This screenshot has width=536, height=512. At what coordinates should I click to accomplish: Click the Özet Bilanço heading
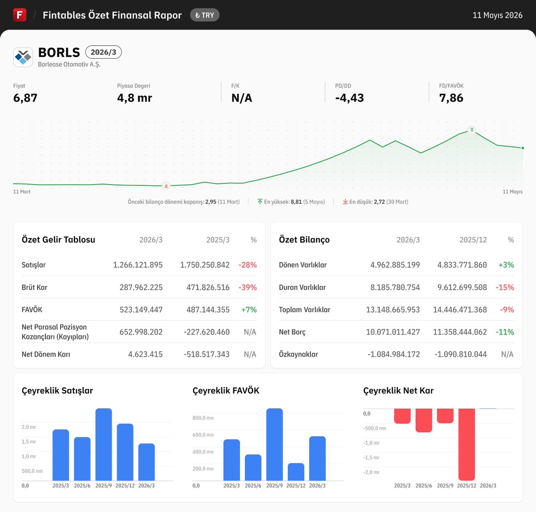click(x=304, y=240)
